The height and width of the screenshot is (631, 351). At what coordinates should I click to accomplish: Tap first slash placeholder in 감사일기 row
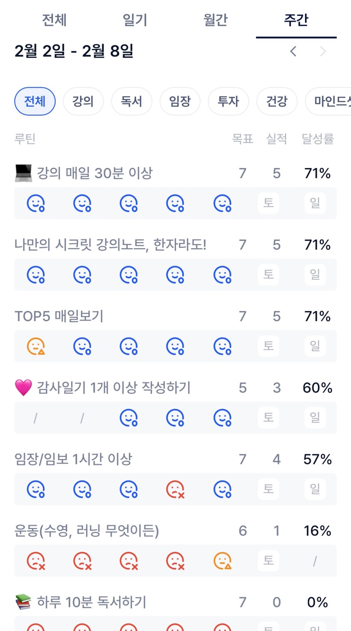tap(36, 418)
